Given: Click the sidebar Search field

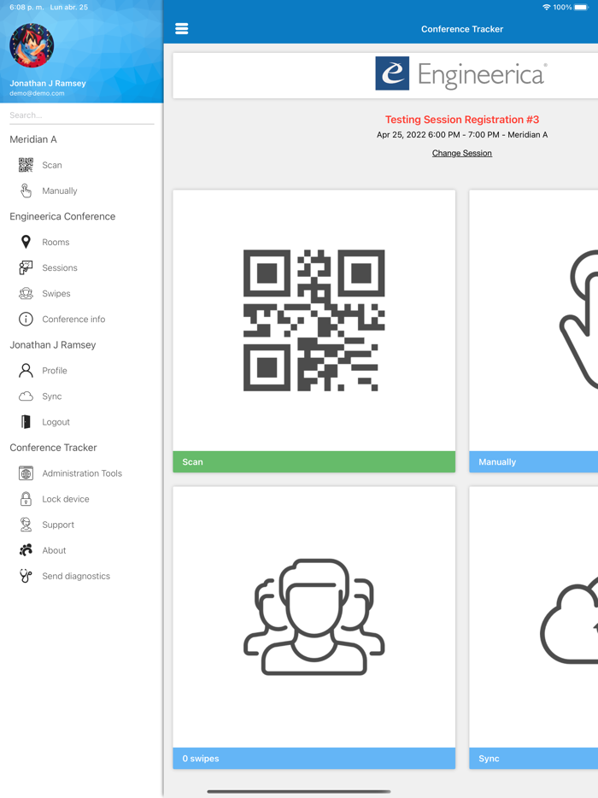Looking at the screenshot, I should (x=81, y=115).
